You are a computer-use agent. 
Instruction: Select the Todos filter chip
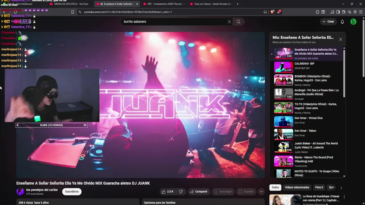point(275,187)
